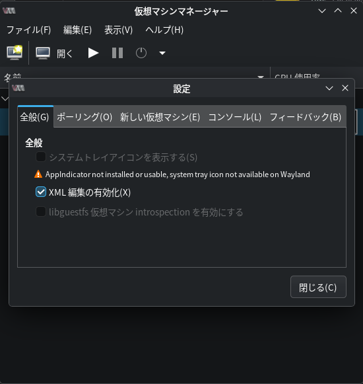
Task: Collapse the connection row expander in main window
Action: pos(5,99)
